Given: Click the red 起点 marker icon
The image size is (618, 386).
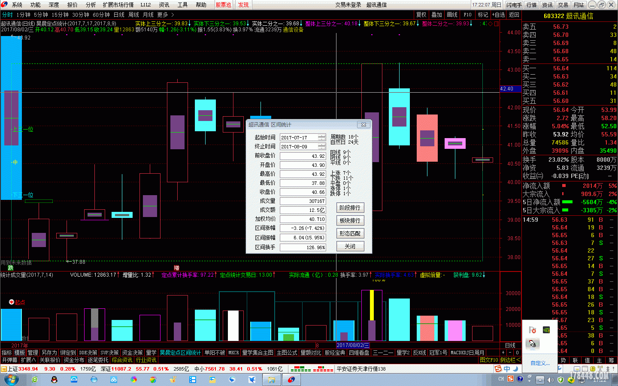Looking at the screenshot, I should pos(12,302).
